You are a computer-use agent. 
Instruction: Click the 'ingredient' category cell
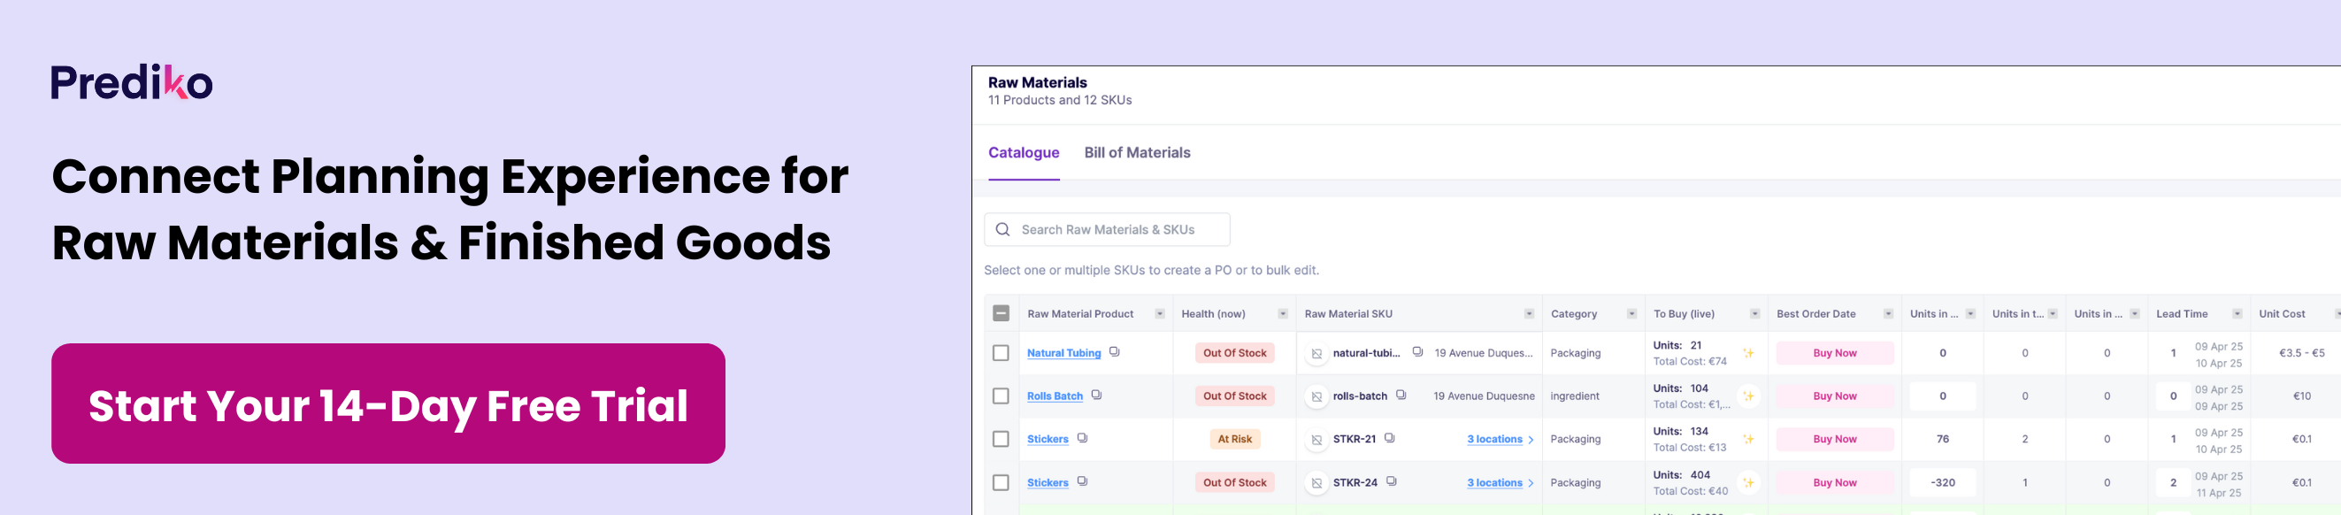(x=1577, y=396)
